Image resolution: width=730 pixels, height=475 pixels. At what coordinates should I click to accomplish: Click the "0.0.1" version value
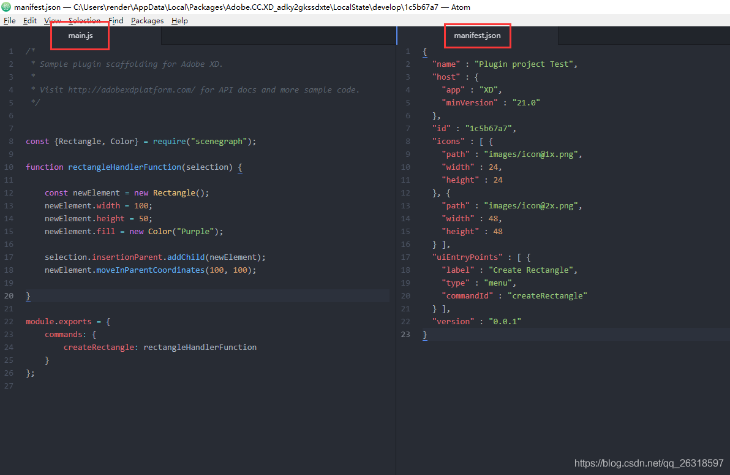(x=505, y=322)
